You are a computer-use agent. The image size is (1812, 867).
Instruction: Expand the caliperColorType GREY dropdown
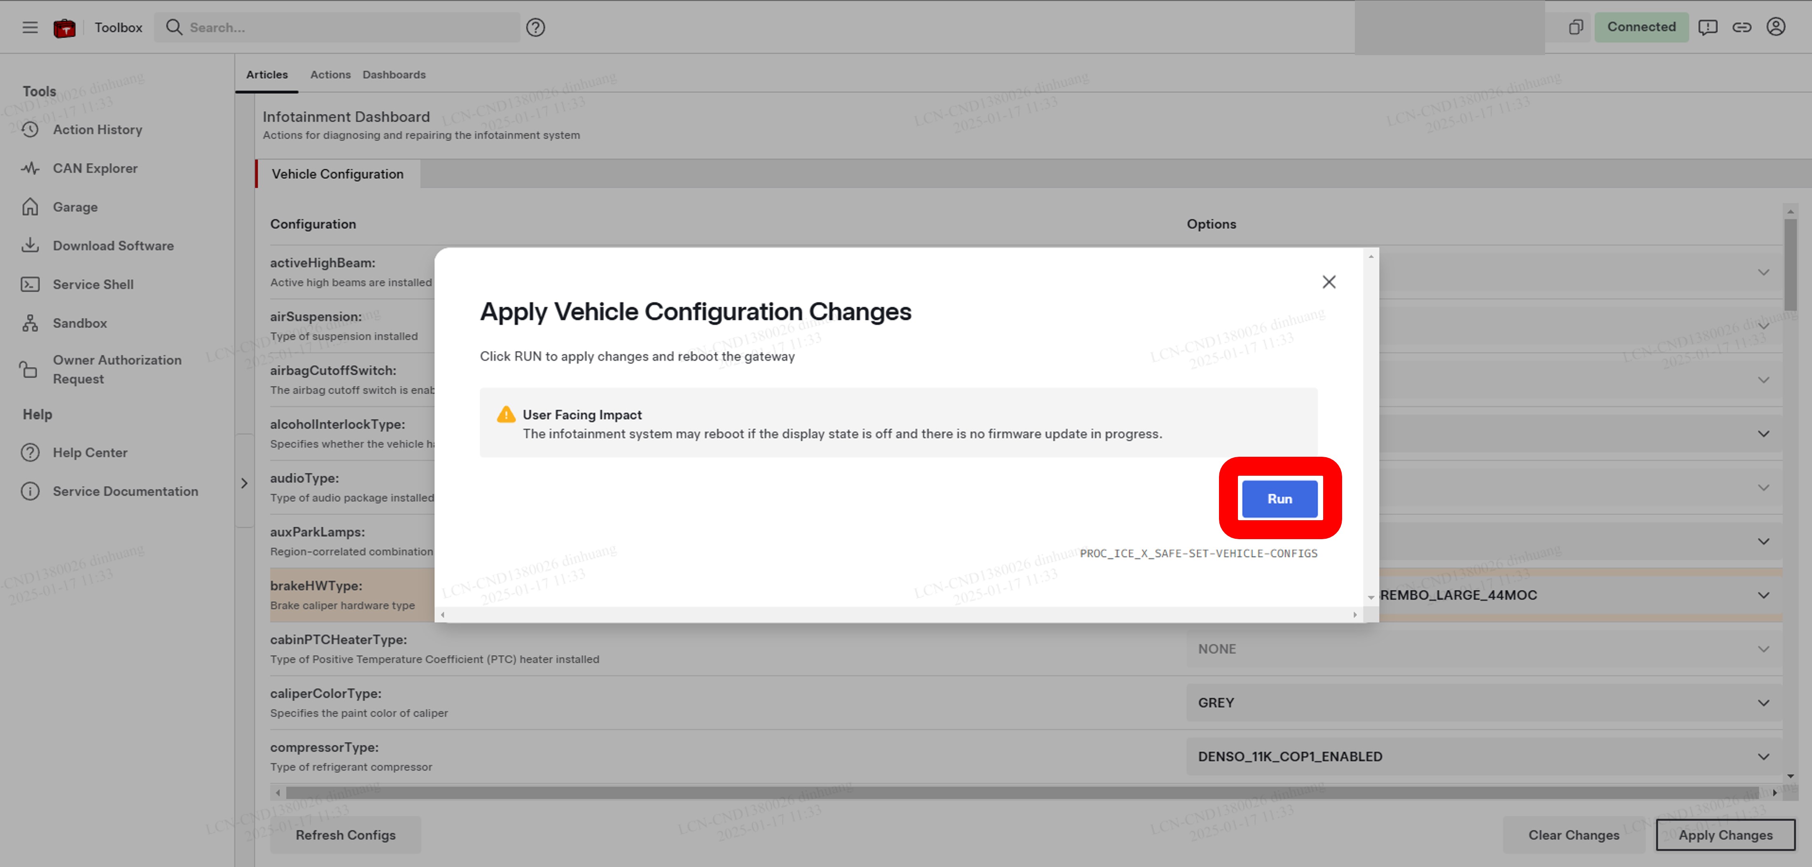[x=1483, y=702]
